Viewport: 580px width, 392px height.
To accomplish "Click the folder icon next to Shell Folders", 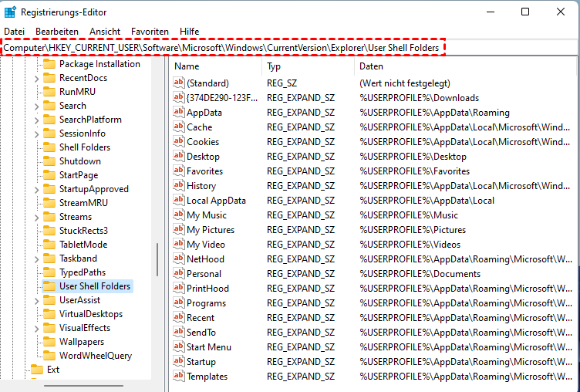I will click(x=49, y=147).
